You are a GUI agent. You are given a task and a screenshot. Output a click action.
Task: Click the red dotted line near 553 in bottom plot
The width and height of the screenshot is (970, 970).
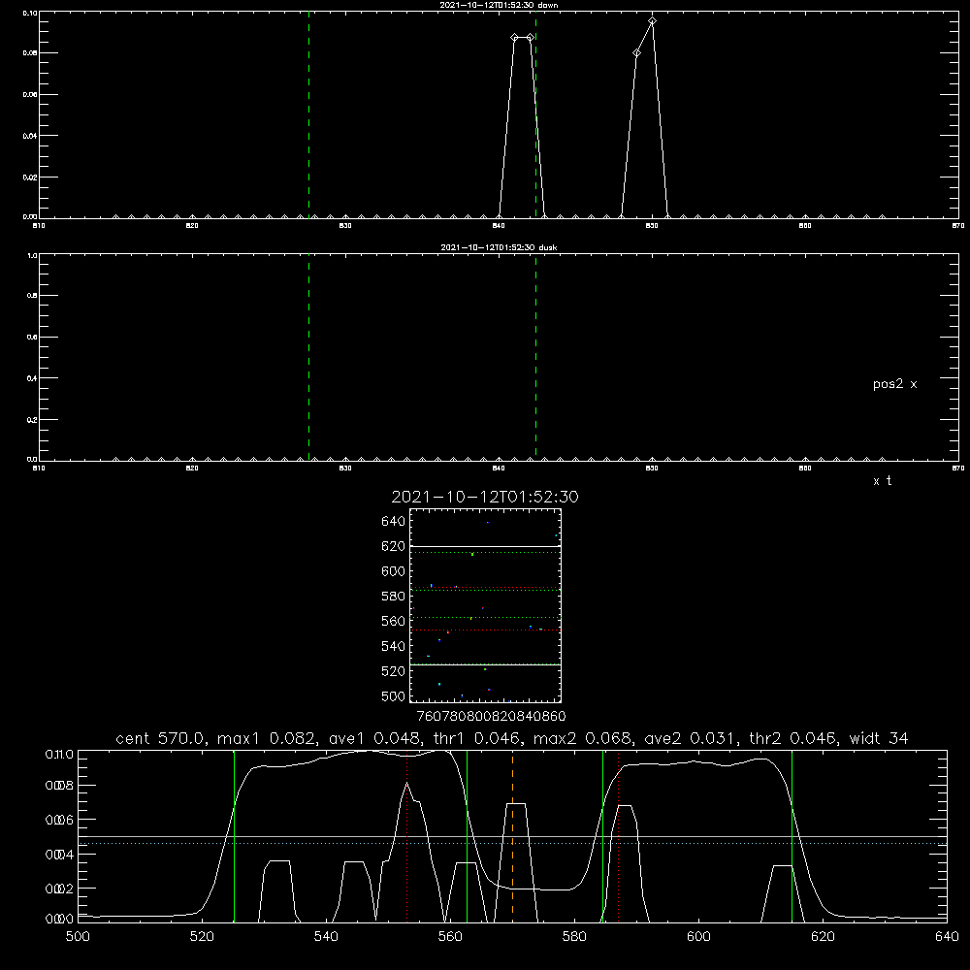(407, 835)
